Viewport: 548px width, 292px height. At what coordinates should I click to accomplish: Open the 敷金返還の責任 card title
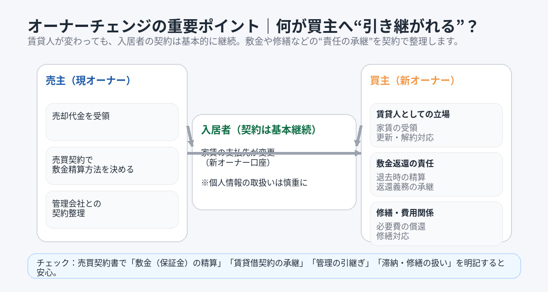tap(405, 164)
